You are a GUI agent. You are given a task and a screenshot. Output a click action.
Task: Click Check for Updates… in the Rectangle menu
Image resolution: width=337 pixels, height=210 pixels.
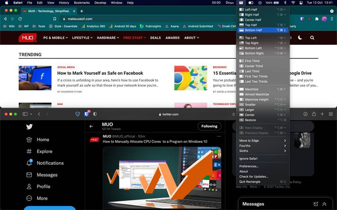263,177
